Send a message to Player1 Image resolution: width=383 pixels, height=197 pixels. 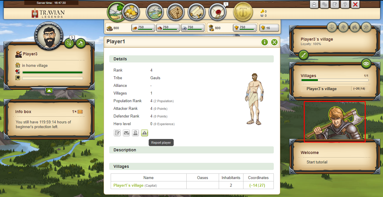tap(126, 133)
